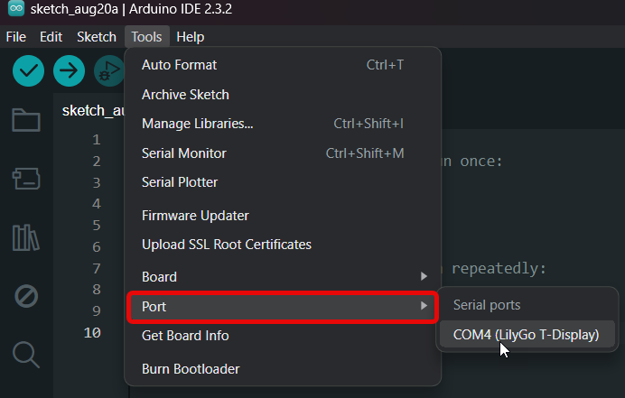
Task: Click the Verify checkmark button
Action: (x=28, y=71)
